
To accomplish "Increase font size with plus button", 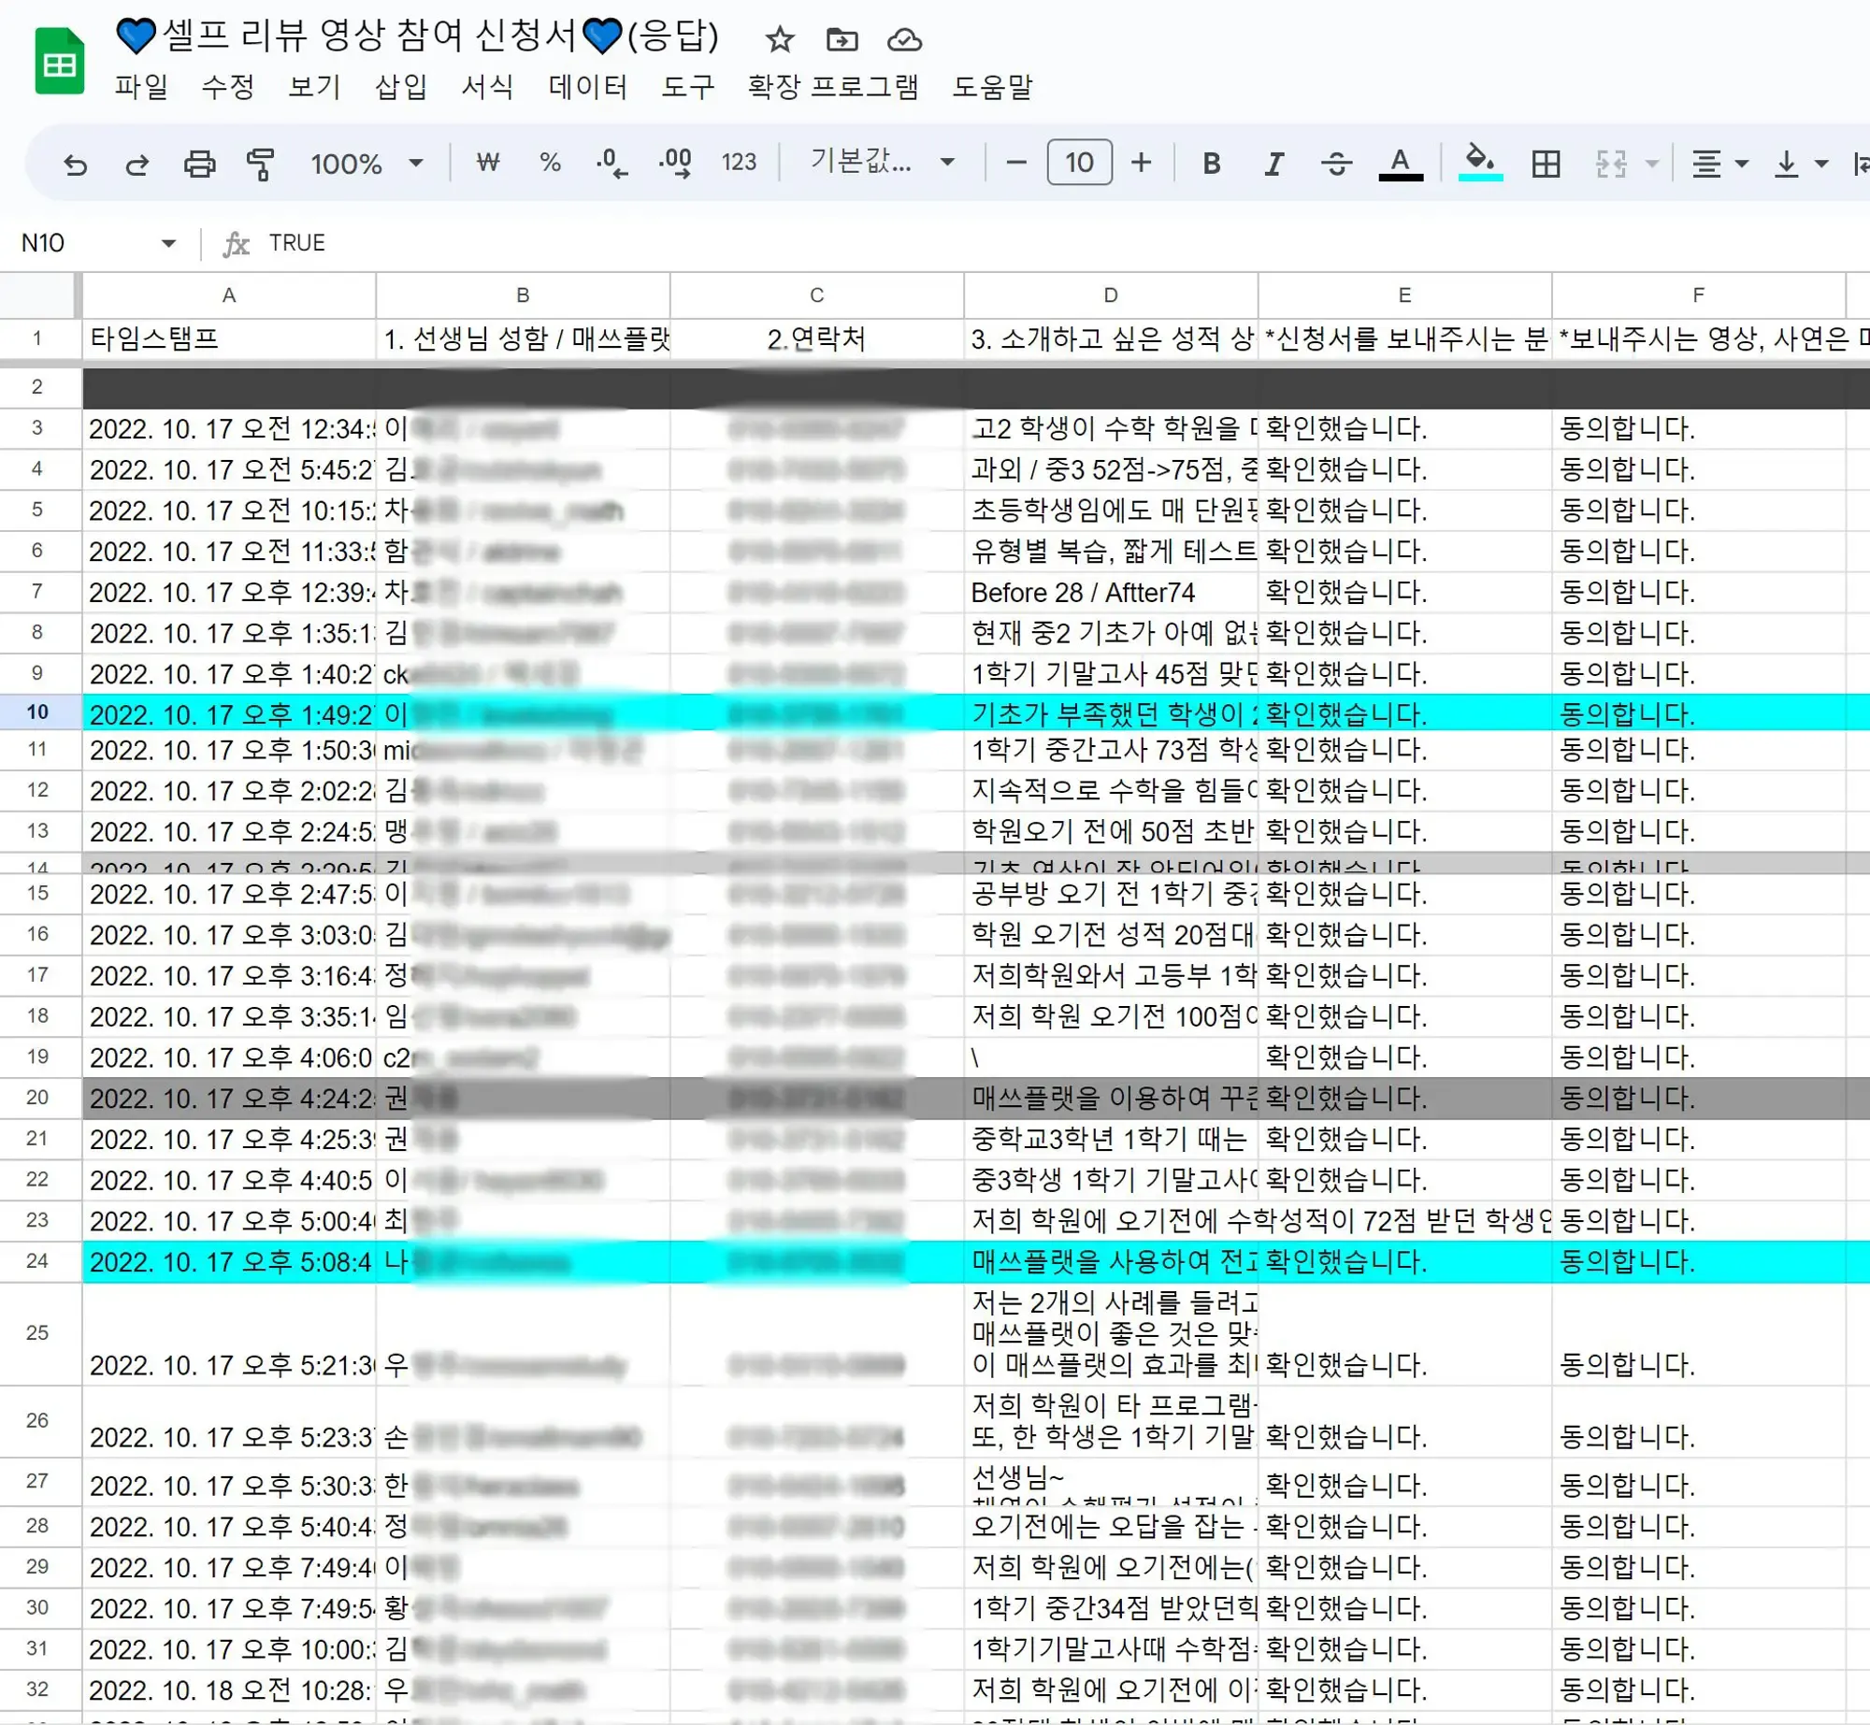I will [x=1141, y=163].
